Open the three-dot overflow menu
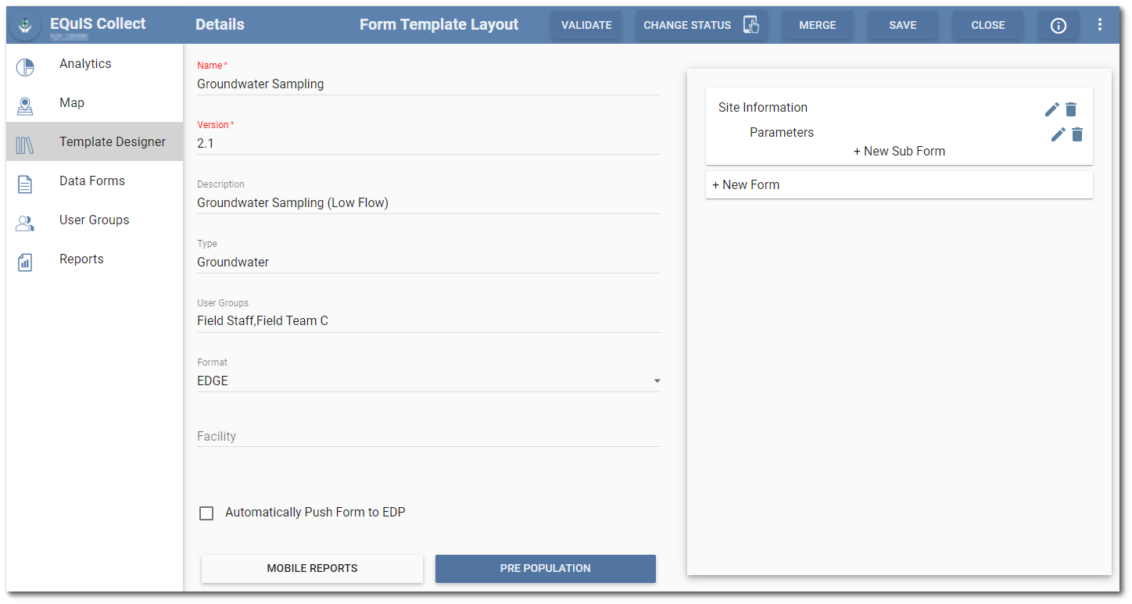This screenshot has height=604, width=1132. coord(1100,24)
